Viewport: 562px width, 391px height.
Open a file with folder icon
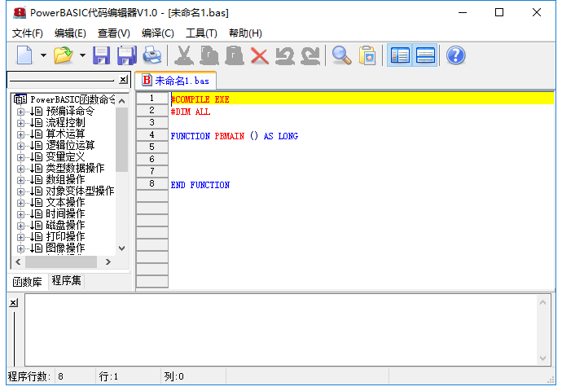(x=64, y=55)
